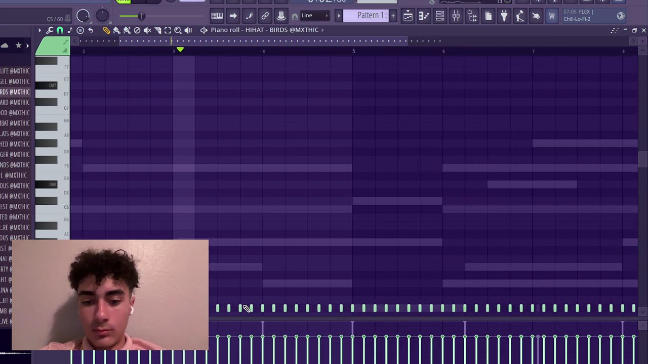Open the Line snap dropdown
The image size is (648, 364).
(314, 16)
